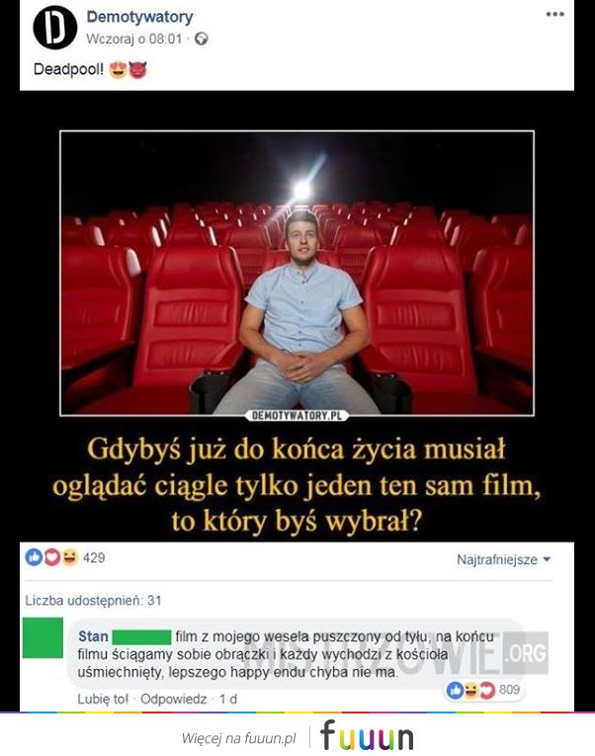Screen dimensions: 595x756
Task: Open the Demotywatory page name link
Action: 139,17
